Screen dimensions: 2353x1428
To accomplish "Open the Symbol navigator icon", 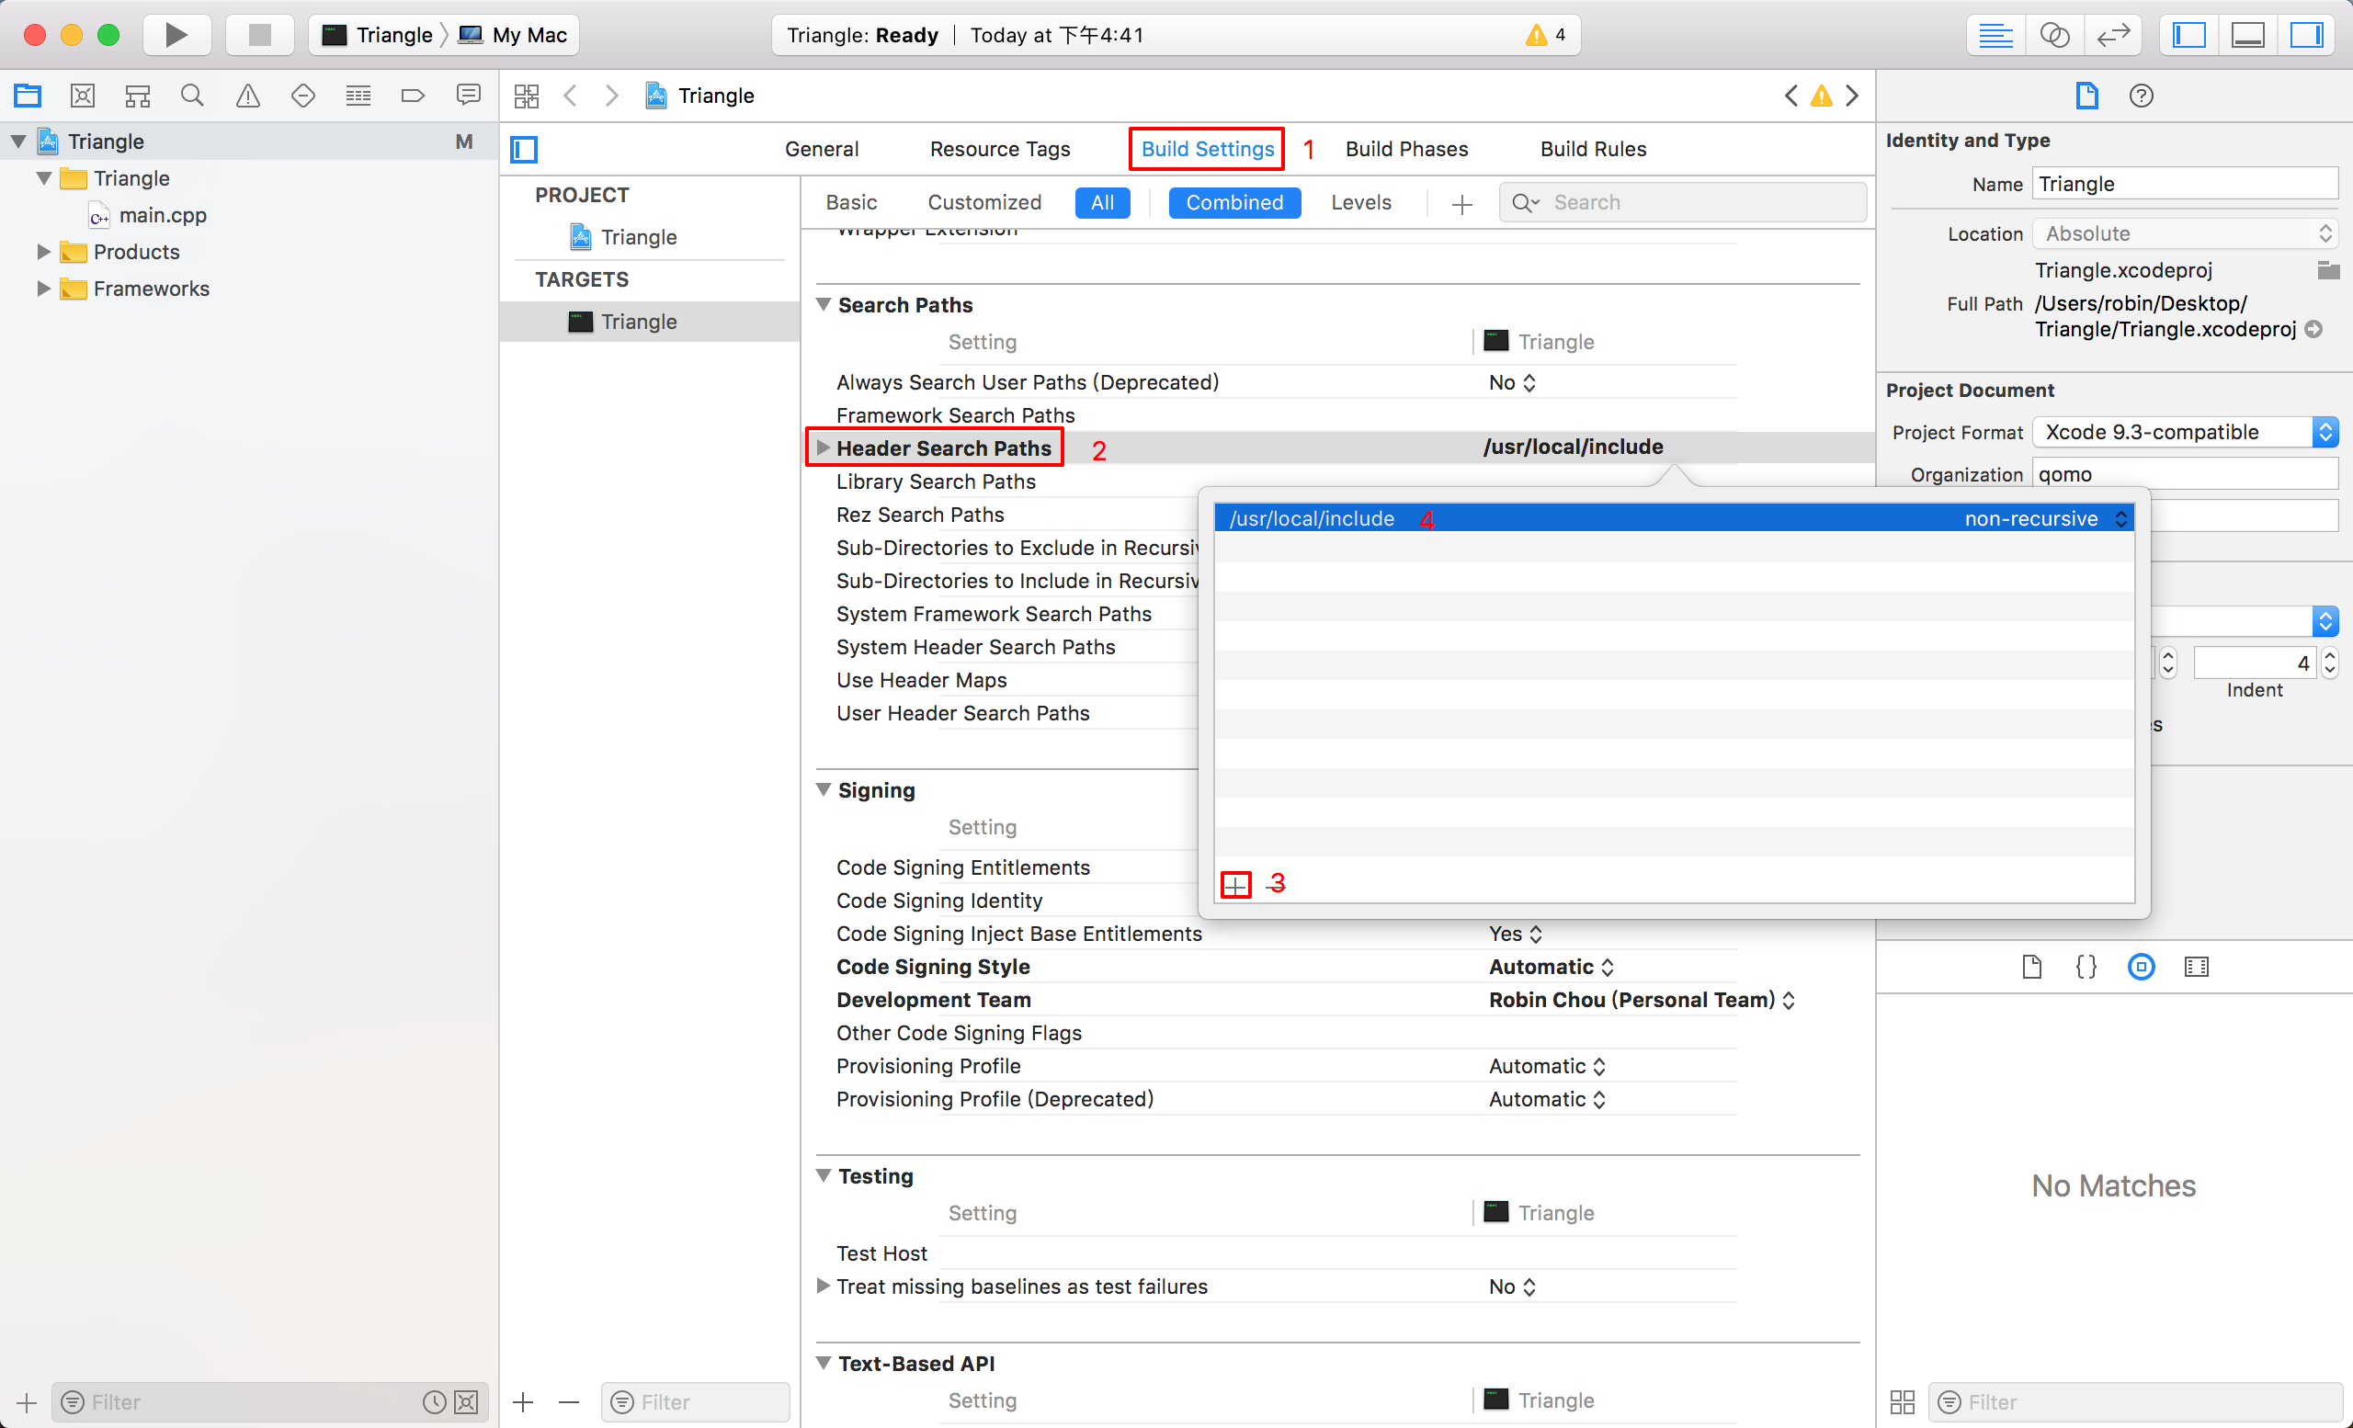I will [138, 95].
